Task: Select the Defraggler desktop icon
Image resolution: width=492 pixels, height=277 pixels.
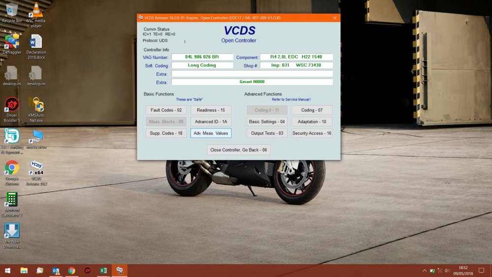Action: coord(12,44)
